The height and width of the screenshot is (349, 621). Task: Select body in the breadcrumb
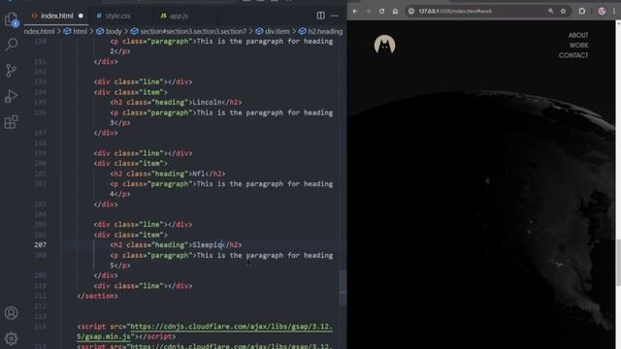pos(109,31)
